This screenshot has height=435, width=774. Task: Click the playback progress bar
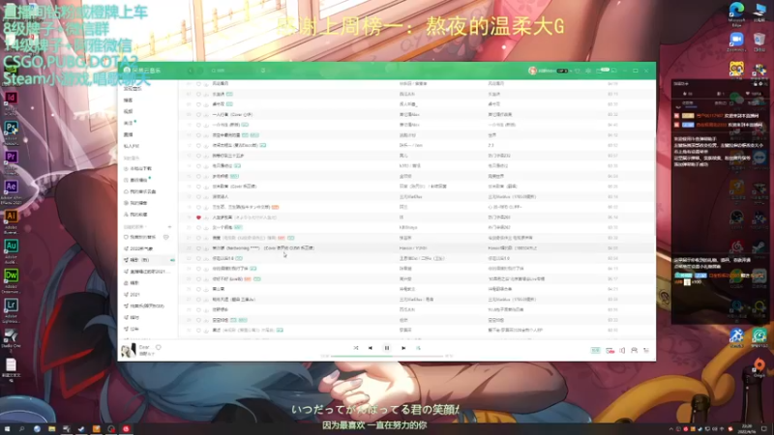coord(387,356)
